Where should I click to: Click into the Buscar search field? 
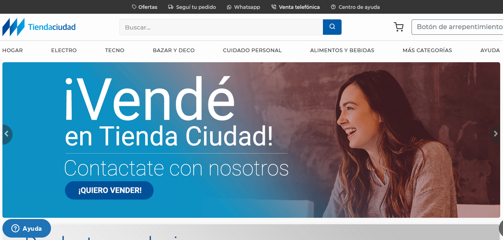coord(221,27)
